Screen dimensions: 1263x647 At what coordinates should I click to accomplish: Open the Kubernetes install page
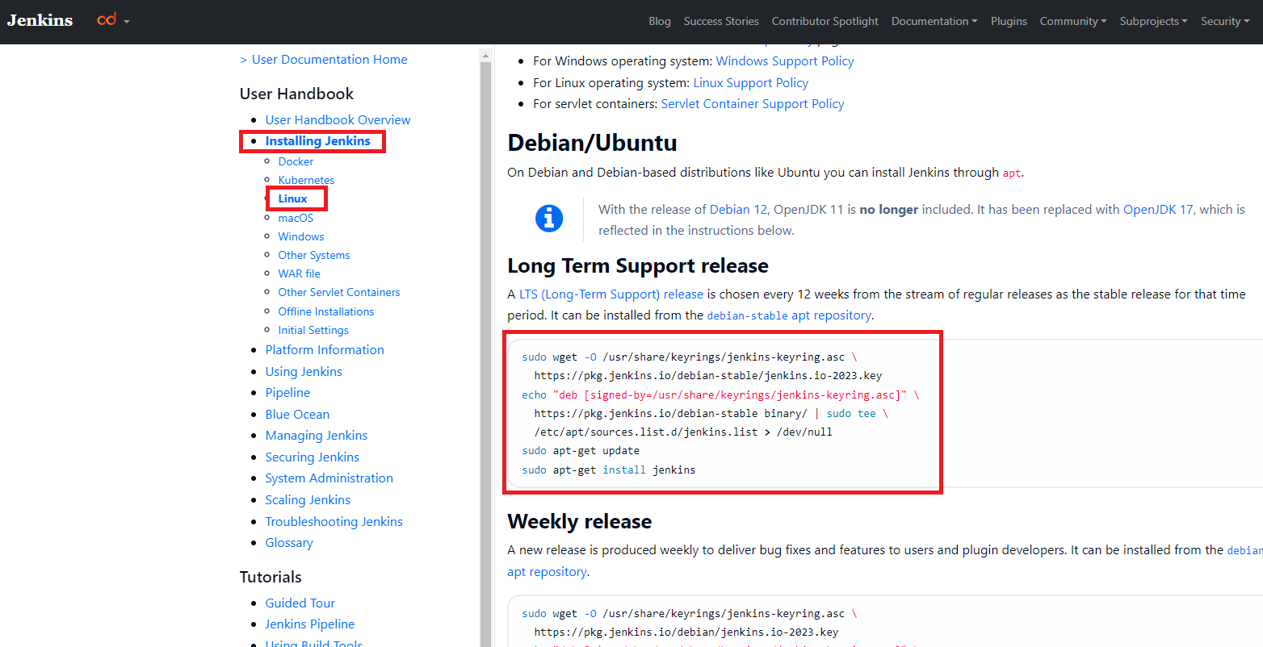click(x=306, y=180)
